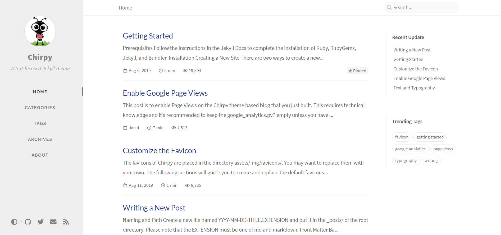The height and width of the screenshot is (235, 501).
Task: Open 'Text and Typography' in Recent Update
Action: (414, 88)
